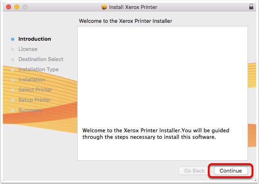Image resolution: width=259 pixels, height=184 pixels.
Task: Select the Destination Select step
Action: coord(41,59)
